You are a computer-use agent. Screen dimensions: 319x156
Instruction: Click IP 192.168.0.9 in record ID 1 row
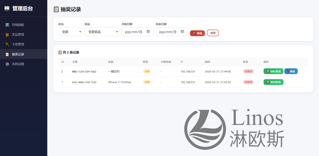188,82
